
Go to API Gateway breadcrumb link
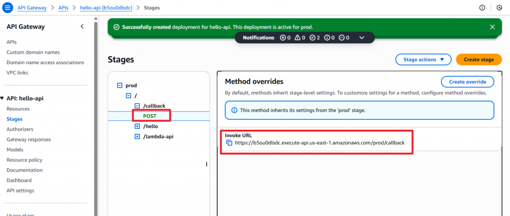point(32,7)
